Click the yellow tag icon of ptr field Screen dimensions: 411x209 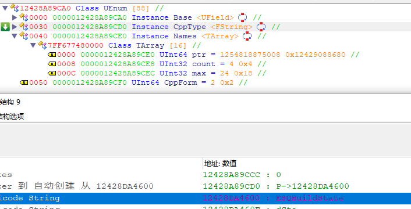click(52, 55)
